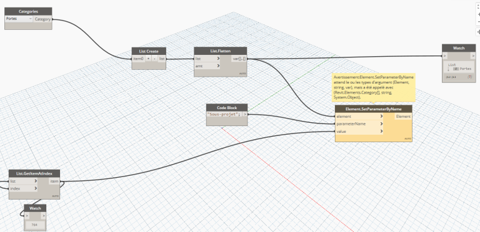This screenshot has height=232, width=480.
Task: Click the Portes index 0 badge in Watch
Action: tap(456, 69)
